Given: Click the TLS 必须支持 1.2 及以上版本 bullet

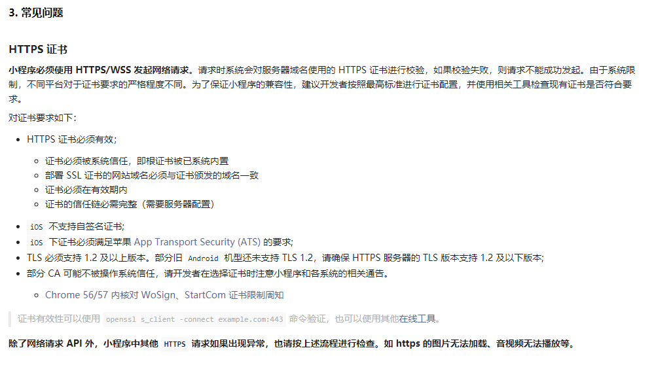Looking at the screenshot, I should point(285,258).
